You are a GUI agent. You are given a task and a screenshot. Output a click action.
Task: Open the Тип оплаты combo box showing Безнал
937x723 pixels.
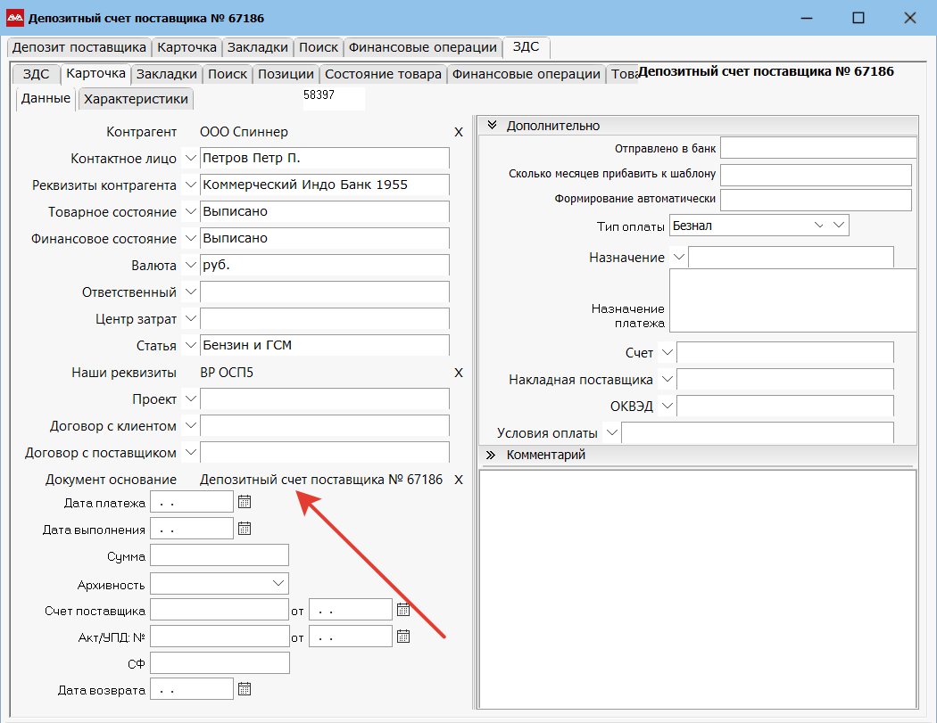[x=759, y=225]
